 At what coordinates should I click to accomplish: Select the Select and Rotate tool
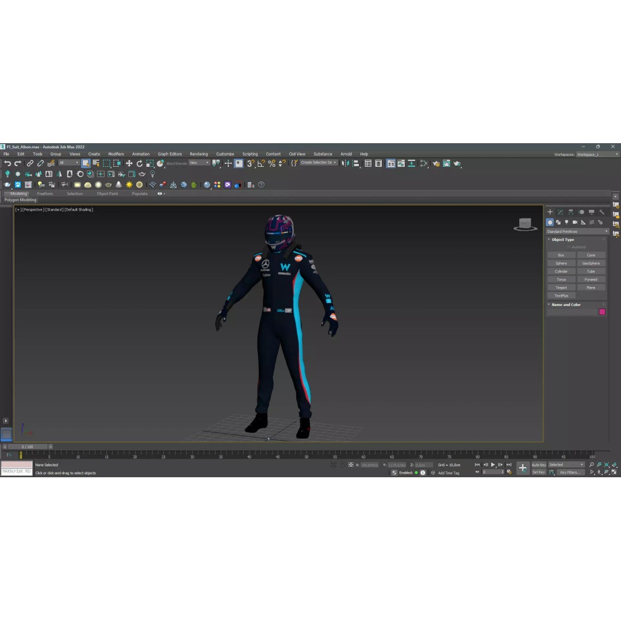tap(139, 164)
